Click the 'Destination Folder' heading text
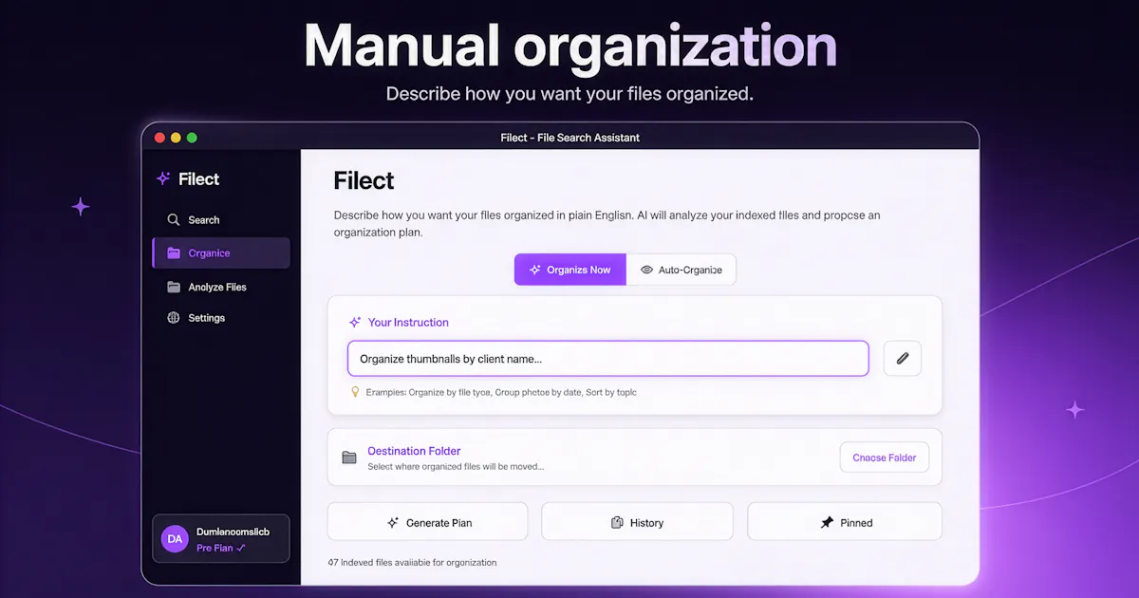Image resolution: width=1139 pixels, height=598 pixels. coord(414,451)
